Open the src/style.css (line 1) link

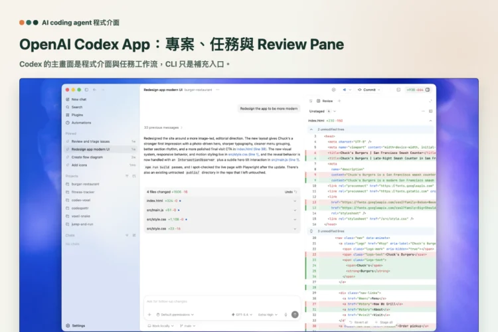[x=244, y=155]
